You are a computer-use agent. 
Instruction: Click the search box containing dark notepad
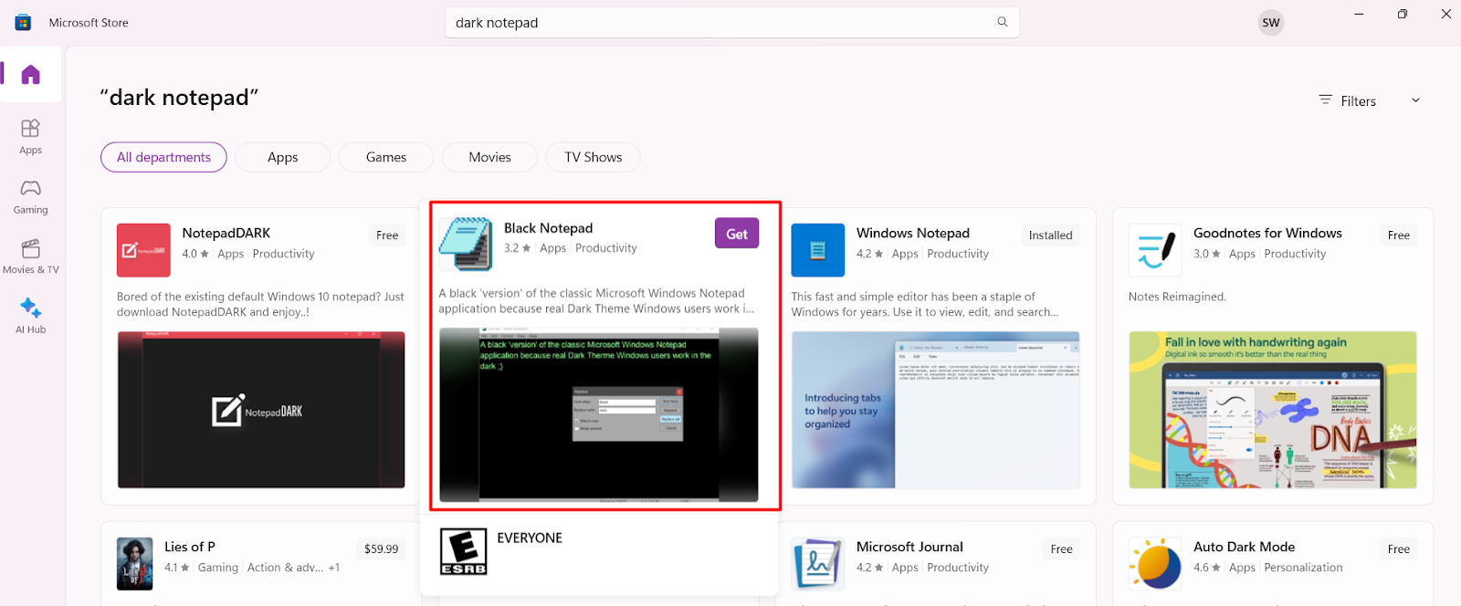[732, 23]
